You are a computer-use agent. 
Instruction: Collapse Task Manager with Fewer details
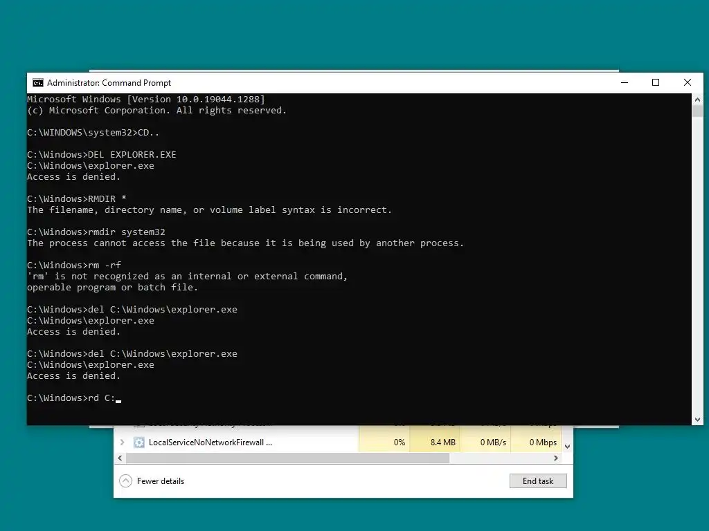152,481
